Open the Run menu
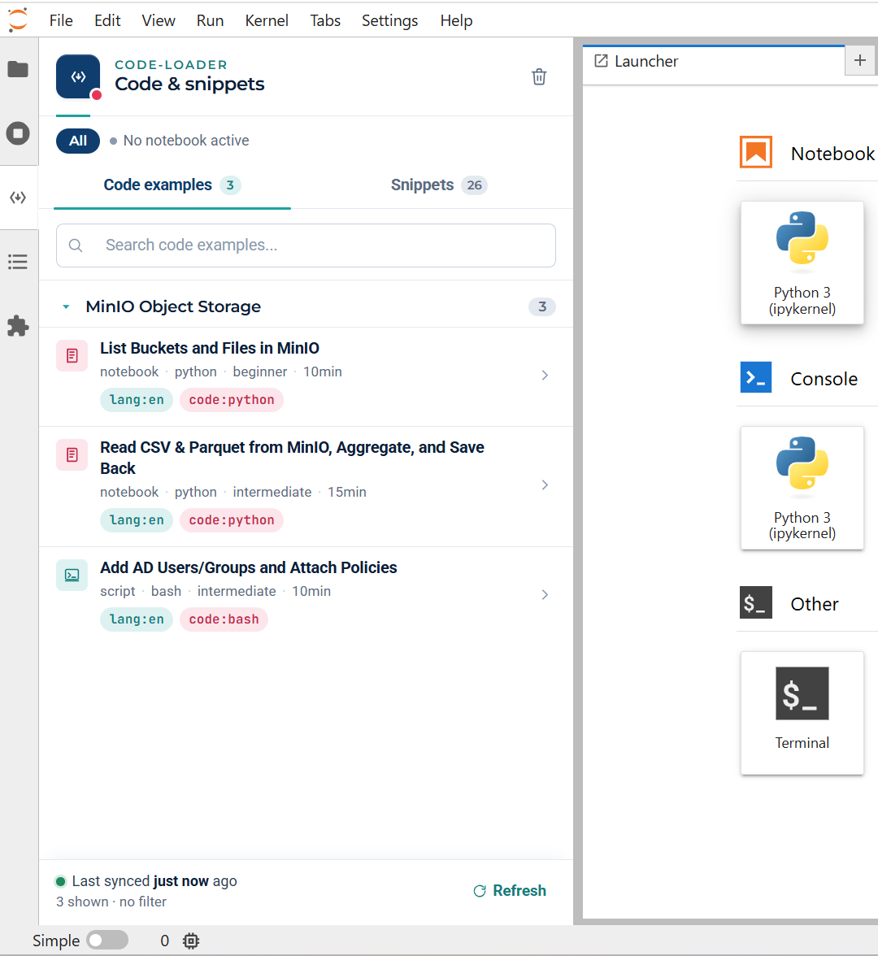The height and width of the screenshot is (956, 878). pyautogui.click(x=210, y=21)
